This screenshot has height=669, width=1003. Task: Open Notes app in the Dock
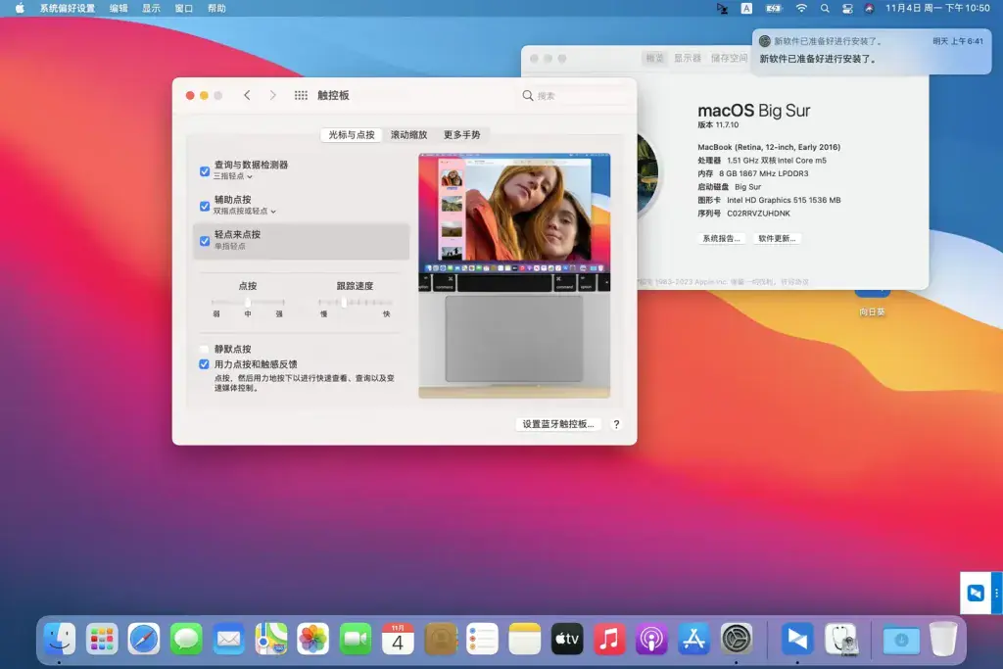tap(525, 639)
